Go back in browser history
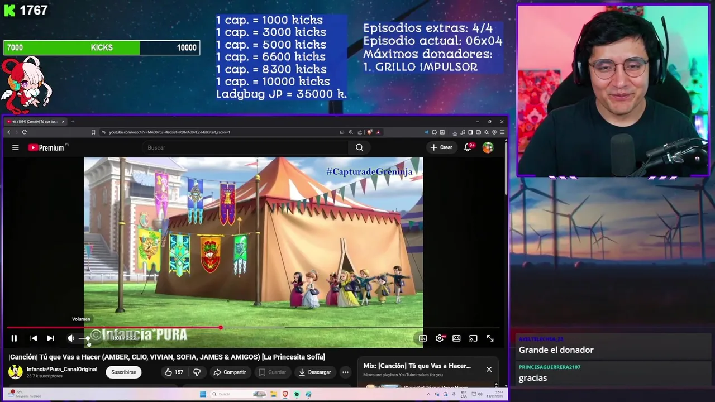The width and height of the screenshot is (715, 402). point(8,132)
